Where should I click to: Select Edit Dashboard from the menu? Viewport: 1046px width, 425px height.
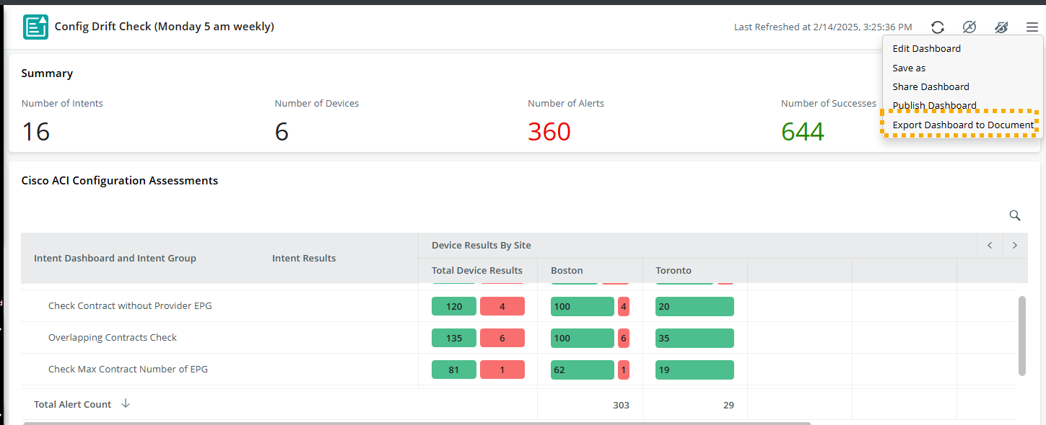coord(926,49)
